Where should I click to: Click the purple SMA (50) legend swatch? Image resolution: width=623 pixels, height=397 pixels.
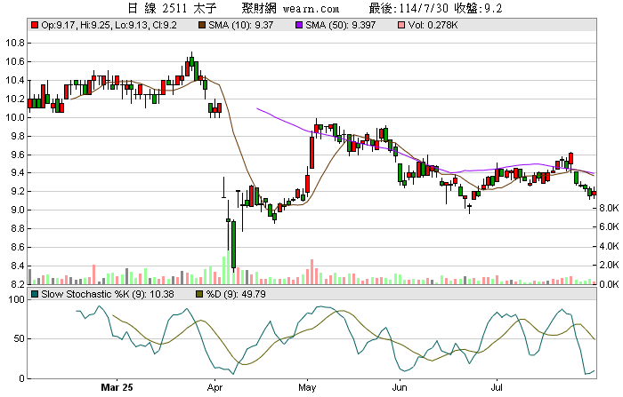click(x=299, y=25)
